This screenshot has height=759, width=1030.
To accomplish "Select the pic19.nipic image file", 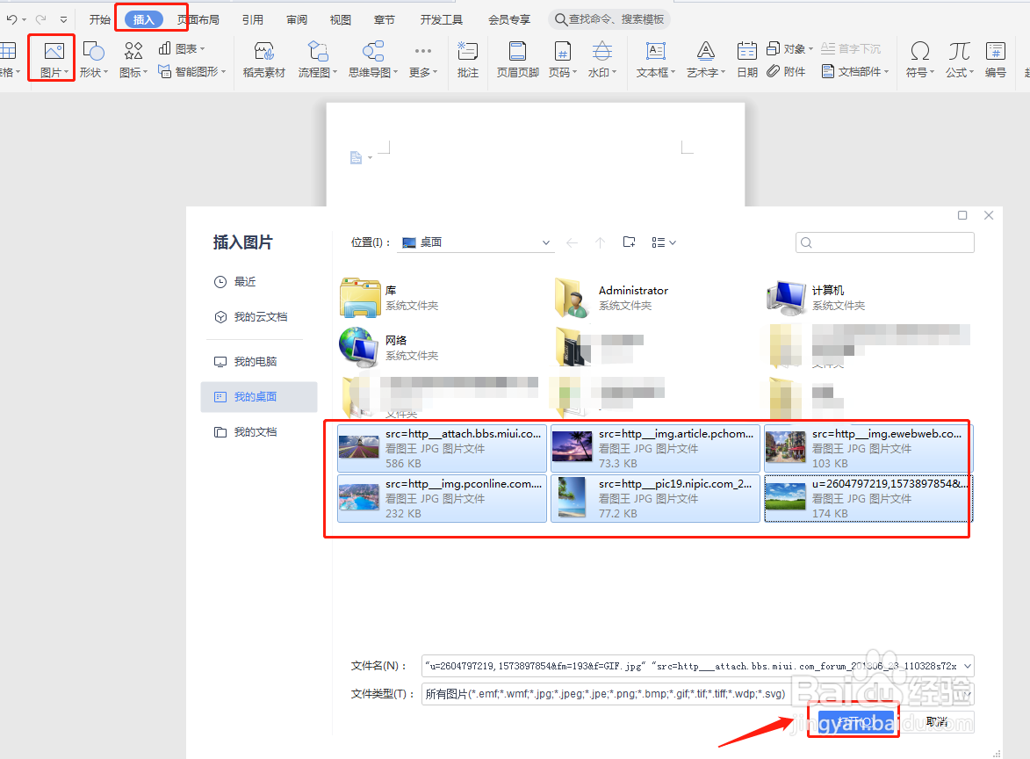I will coord(655,498).
